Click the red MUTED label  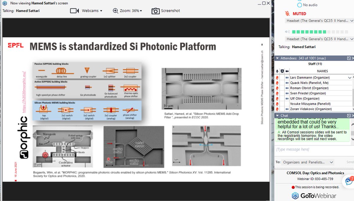coord(299,14)
